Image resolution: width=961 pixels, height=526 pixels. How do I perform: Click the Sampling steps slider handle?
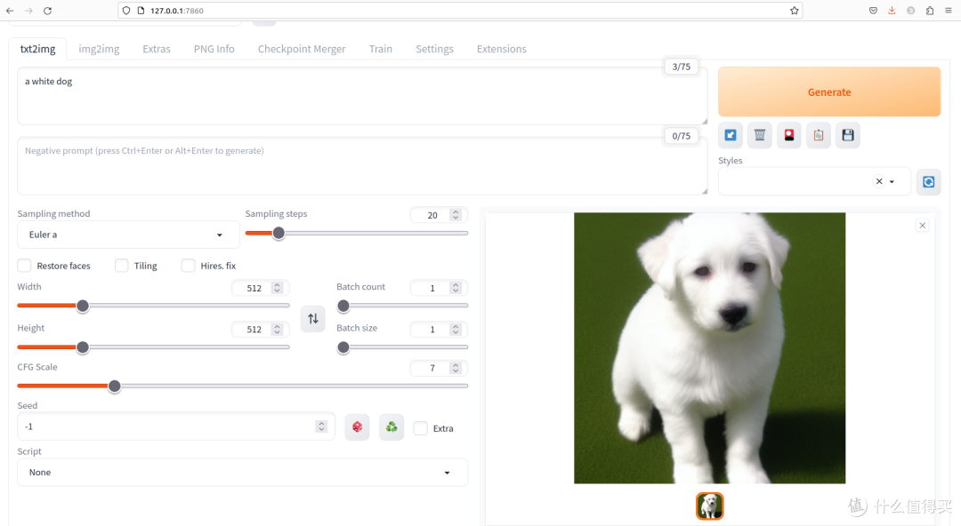[x=279, y=234]
